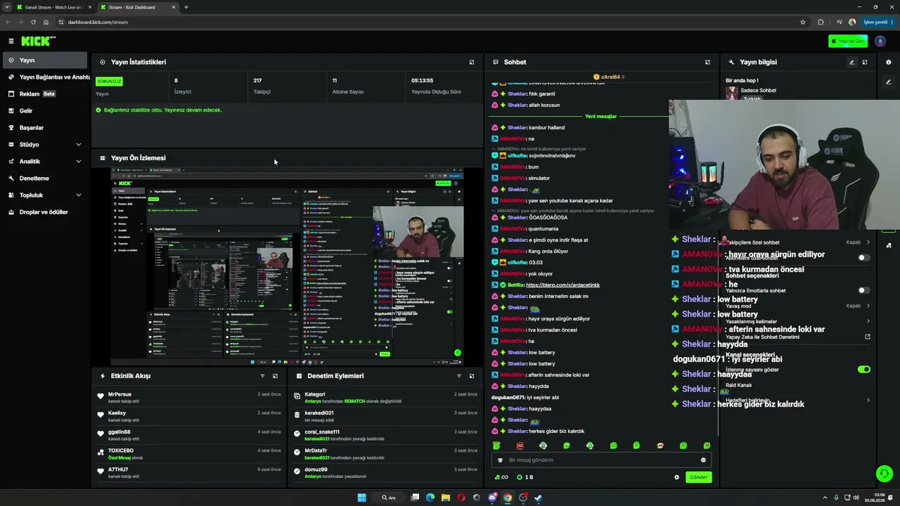Open Discord from the taskbar
This screenshot has width=900, height=506.
[492, 498]
